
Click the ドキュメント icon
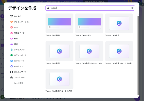pos(11,50)
